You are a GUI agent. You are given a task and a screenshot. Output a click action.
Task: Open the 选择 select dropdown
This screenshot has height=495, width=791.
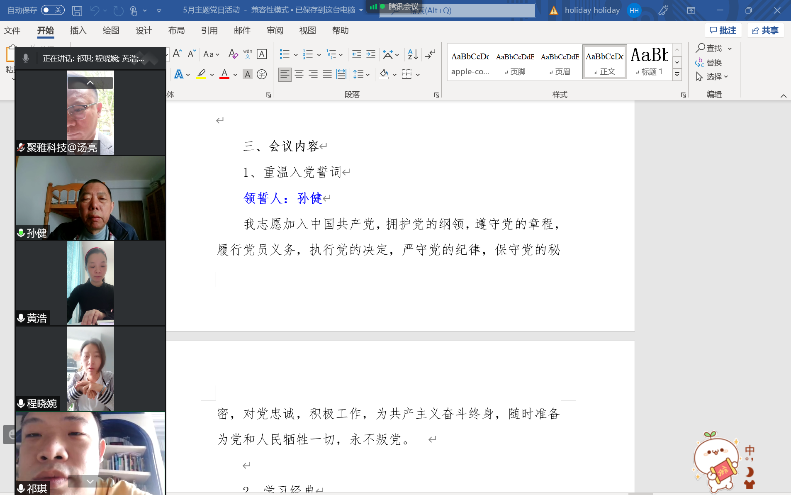(x=712, y=76)
